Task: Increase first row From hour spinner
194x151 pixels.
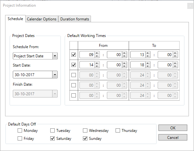Action: tap(97, 53)
